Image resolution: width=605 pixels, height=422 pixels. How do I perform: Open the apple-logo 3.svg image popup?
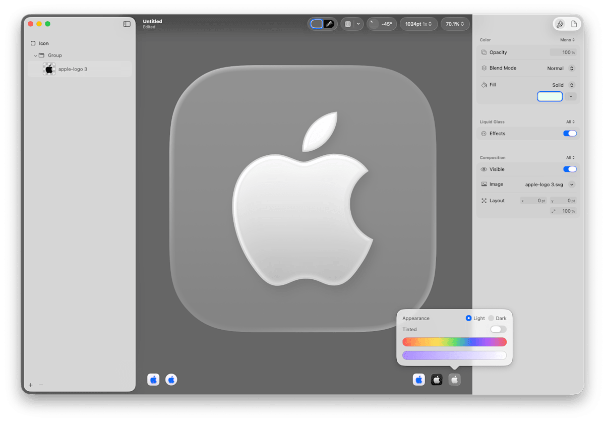pyautogui.click(x=550, y=185)
